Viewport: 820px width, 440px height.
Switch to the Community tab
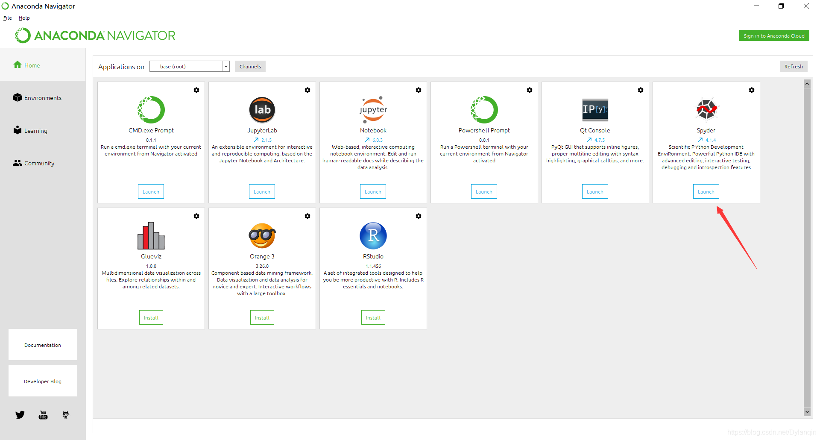point(43,163)
